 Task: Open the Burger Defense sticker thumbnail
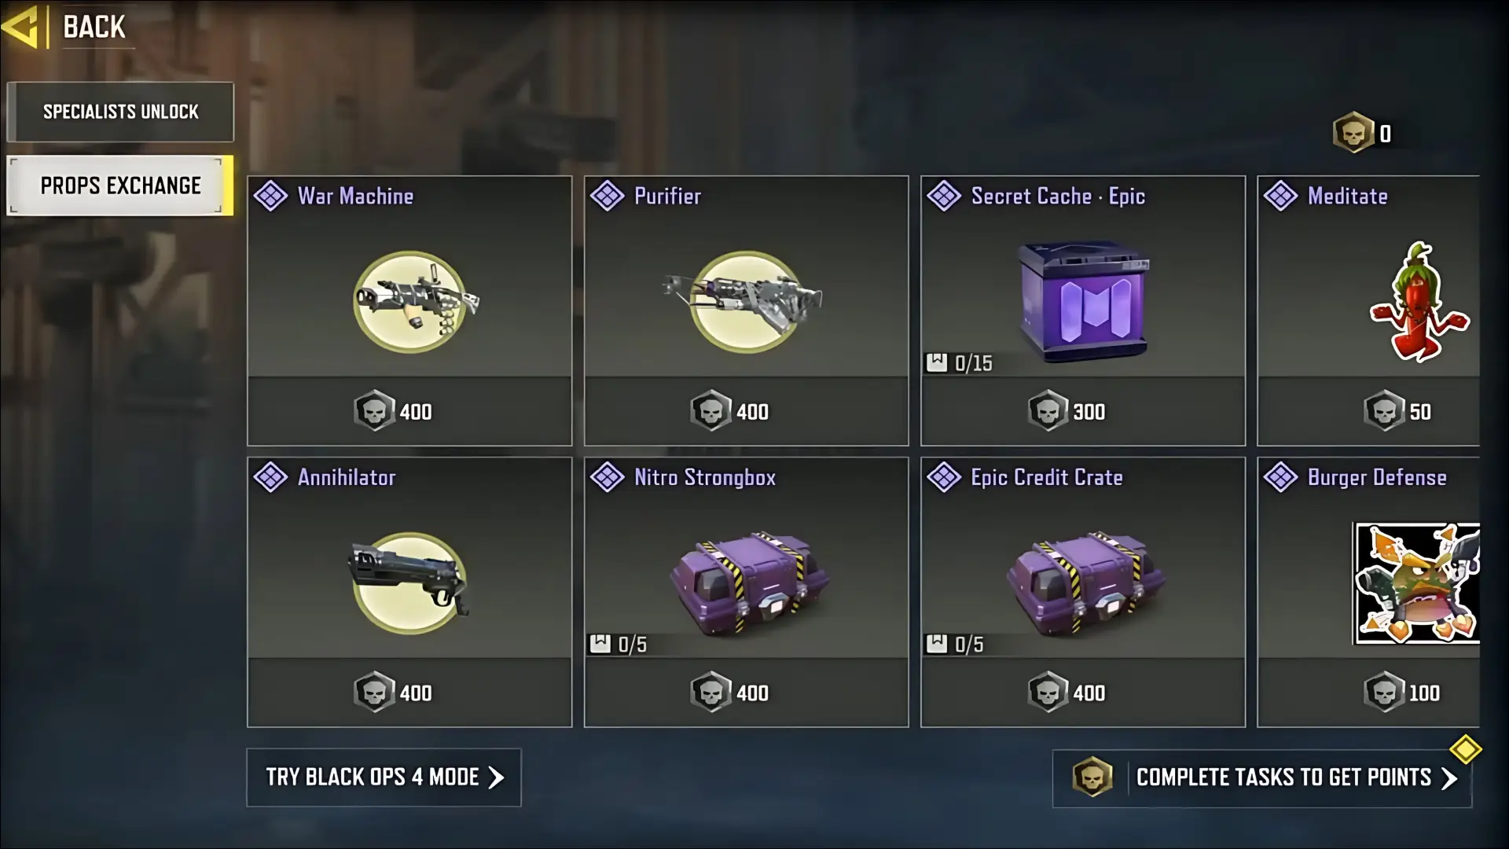(x=1416, y=583)
